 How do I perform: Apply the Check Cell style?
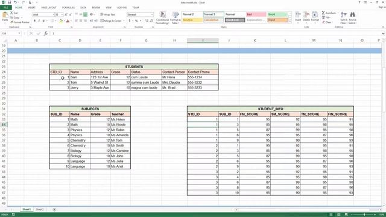[x=235, y=20]
